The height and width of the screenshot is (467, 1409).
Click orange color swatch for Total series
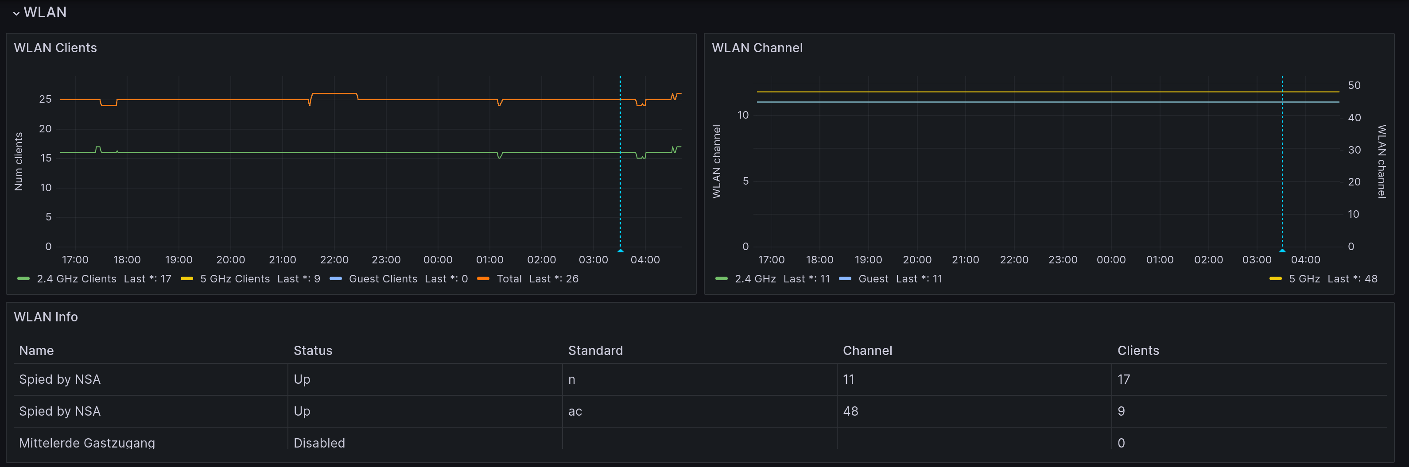click(x=483, y=279)
